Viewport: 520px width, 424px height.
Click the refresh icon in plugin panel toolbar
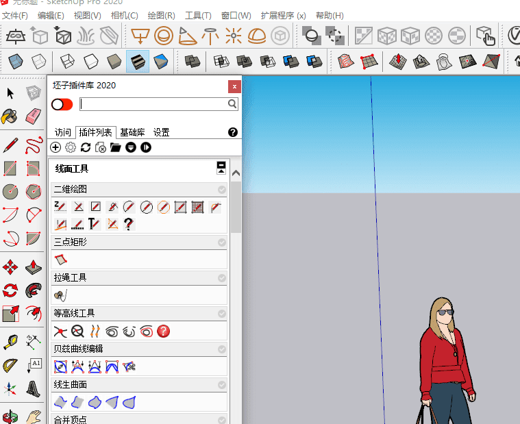[x=86, y=147]
